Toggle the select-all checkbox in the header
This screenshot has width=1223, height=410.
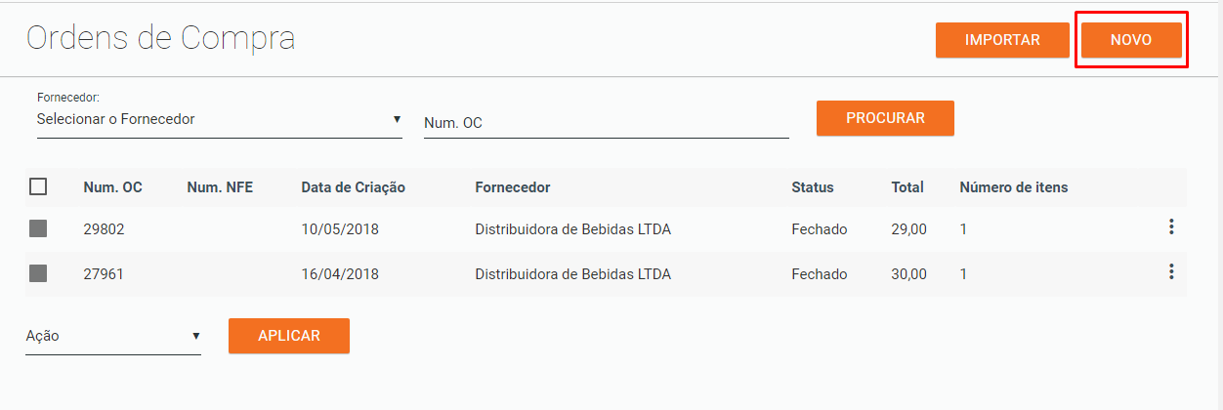click(38, 186)
